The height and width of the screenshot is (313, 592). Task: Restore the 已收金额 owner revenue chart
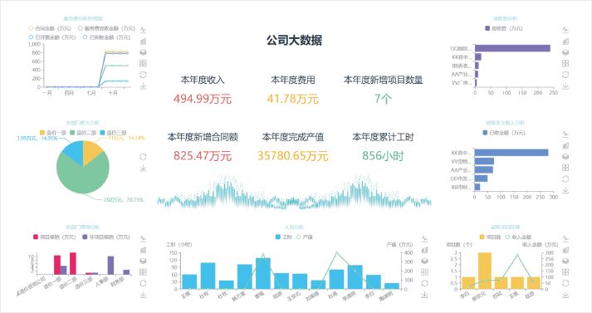click(x=565, y=179)
